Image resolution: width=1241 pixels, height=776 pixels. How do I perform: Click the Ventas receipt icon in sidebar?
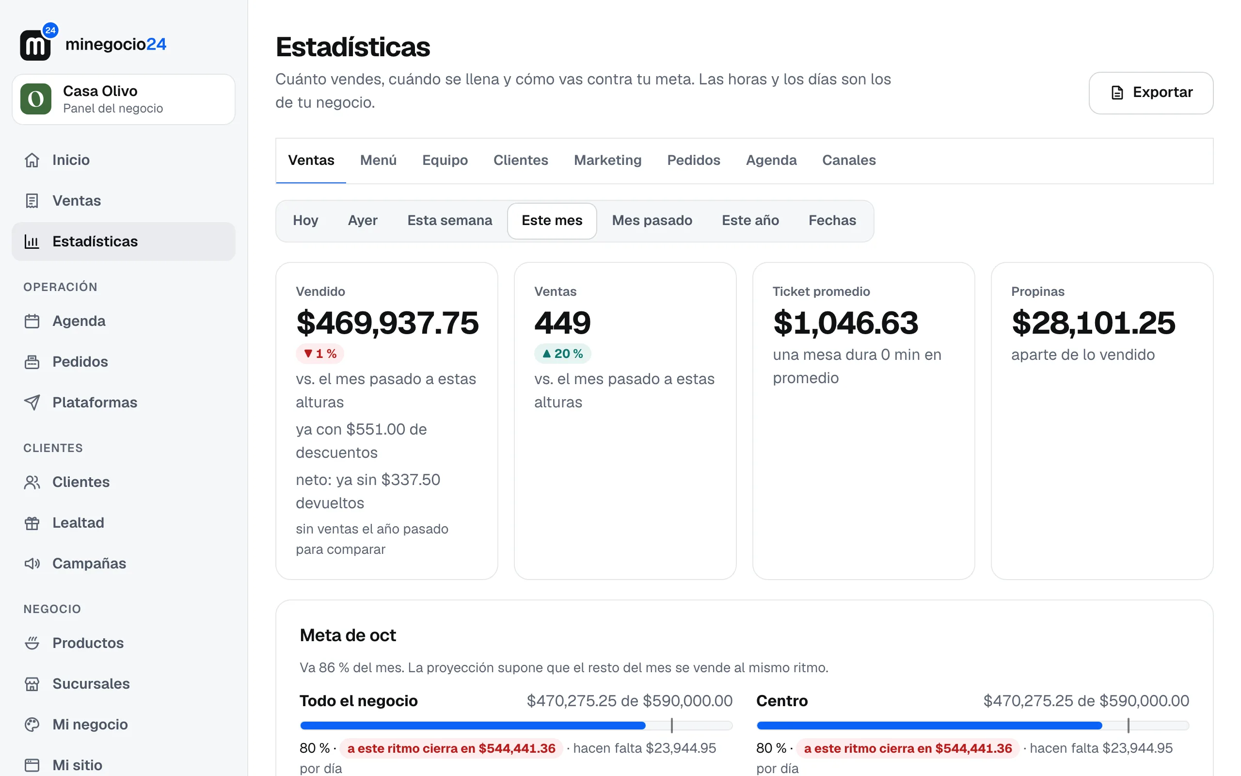pyautogui.click(x=32, y=201)
